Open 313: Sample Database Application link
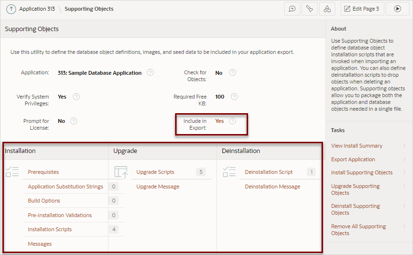Image resolution: width=413 pixels, height=255 pixels. point(100,73)
